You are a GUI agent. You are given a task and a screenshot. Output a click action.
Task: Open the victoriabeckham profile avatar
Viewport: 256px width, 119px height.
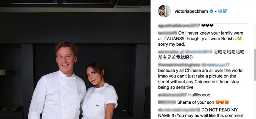164,11
